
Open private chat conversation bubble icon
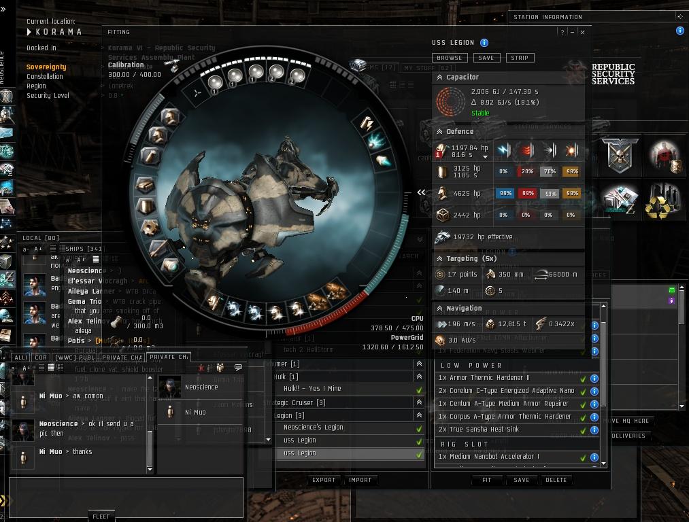click(238, 367)
